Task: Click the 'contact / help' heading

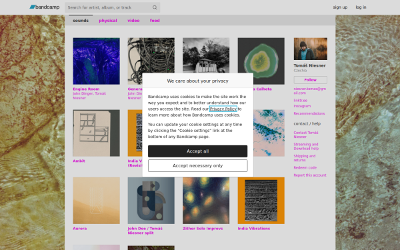Action: tap(307, 124)
